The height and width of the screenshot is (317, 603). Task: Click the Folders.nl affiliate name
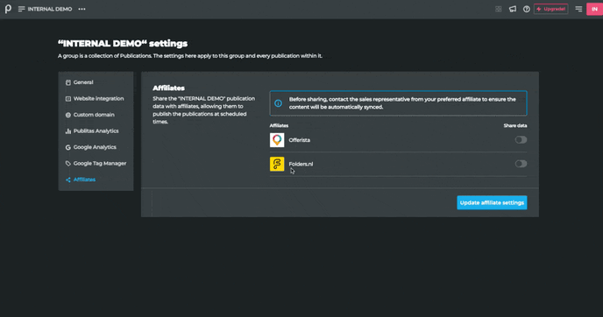point(301,164)
